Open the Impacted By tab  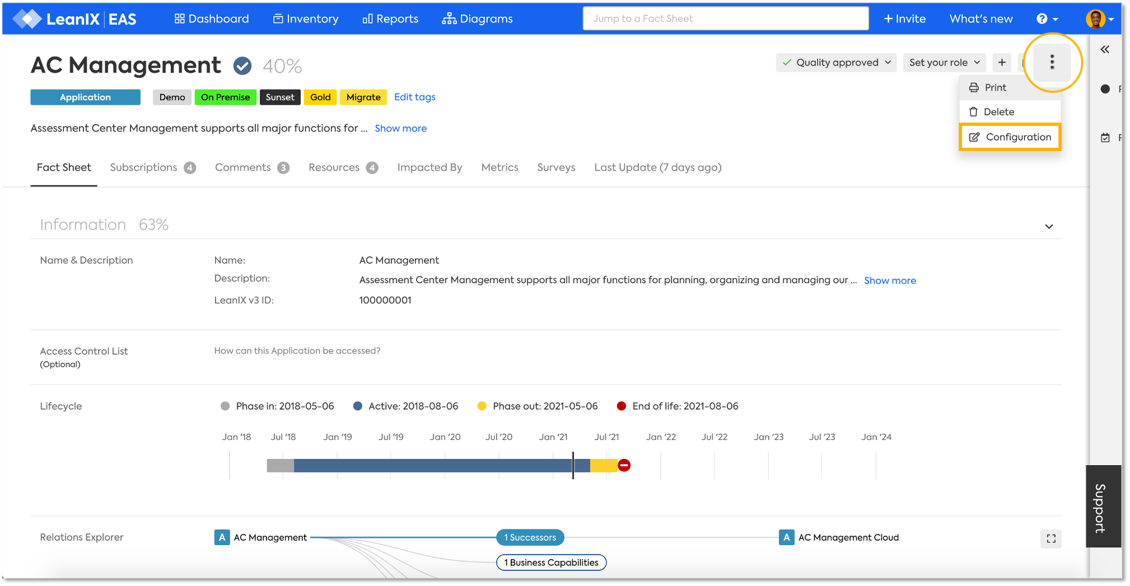click(x=430, y=167)
